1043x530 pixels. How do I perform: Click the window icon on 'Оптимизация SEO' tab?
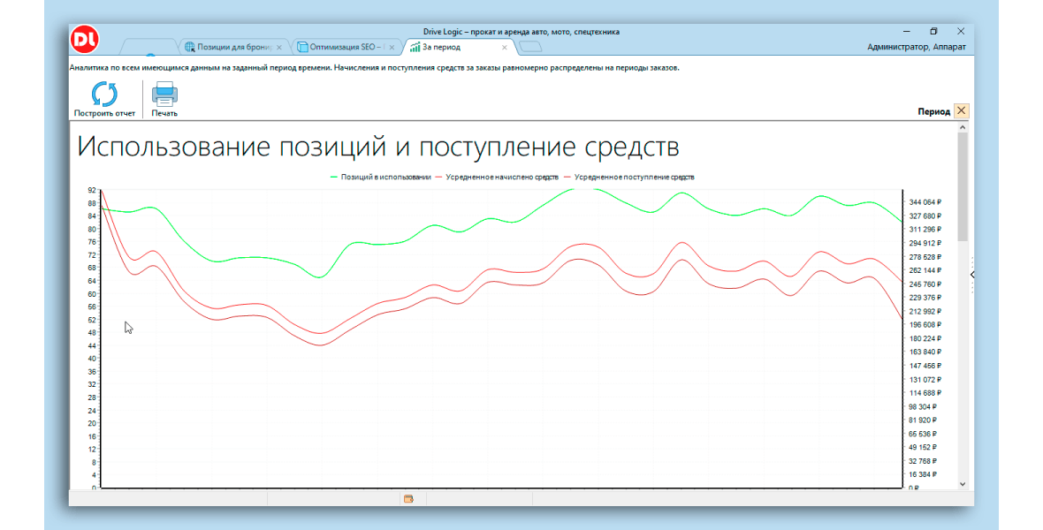[x=302, y=47]
